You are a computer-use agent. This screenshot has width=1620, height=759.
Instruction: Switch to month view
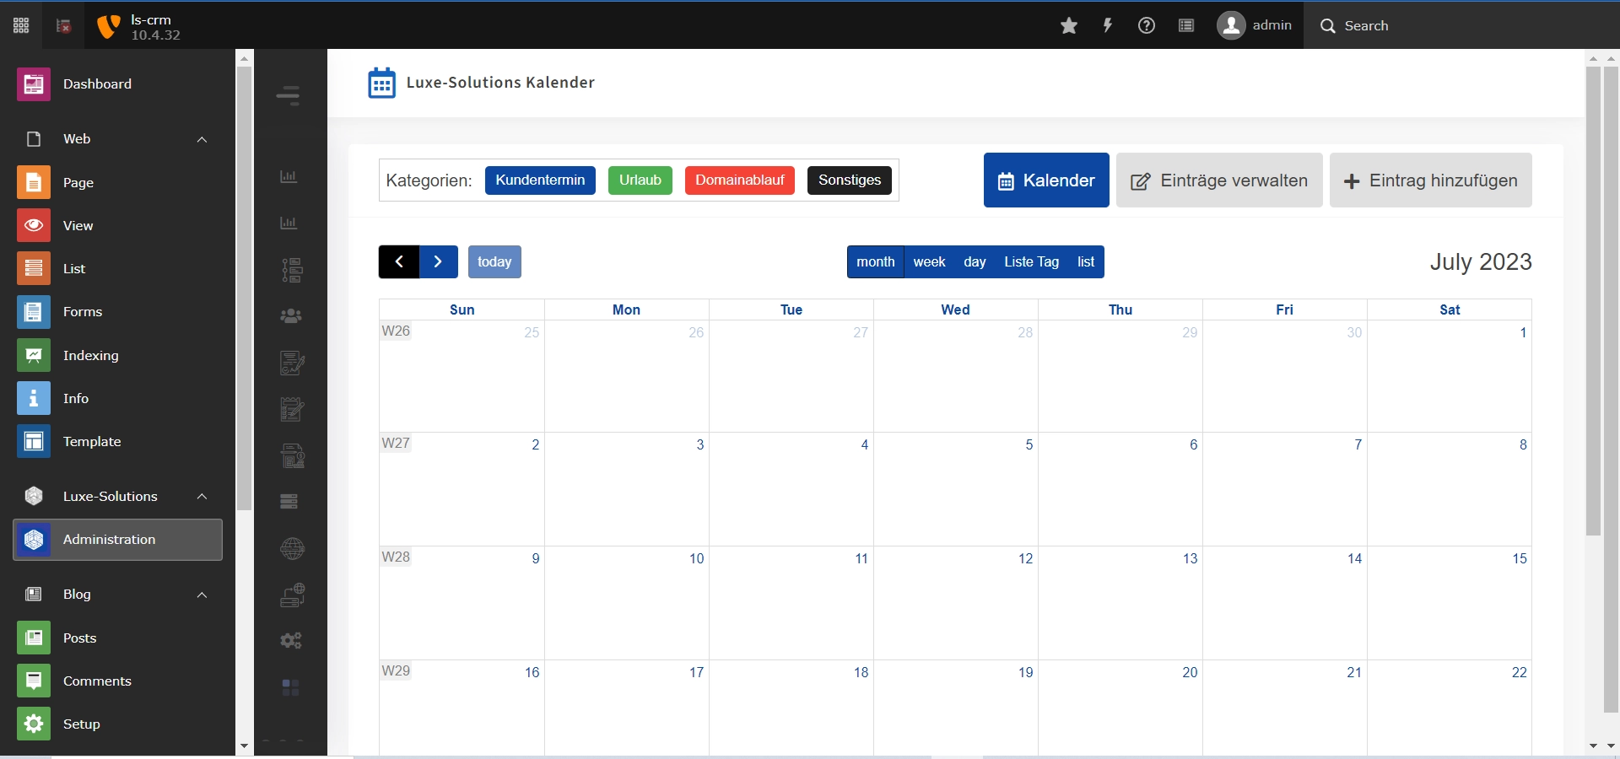tap(875, 261)
